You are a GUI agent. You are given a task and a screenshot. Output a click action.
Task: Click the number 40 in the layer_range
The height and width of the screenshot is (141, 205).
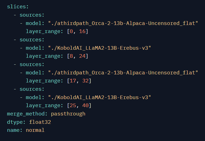pos(85,105)
